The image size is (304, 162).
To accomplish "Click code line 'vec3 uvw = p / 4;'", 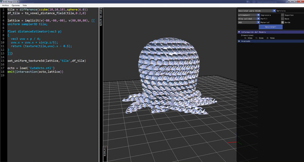I will point(26,39).
